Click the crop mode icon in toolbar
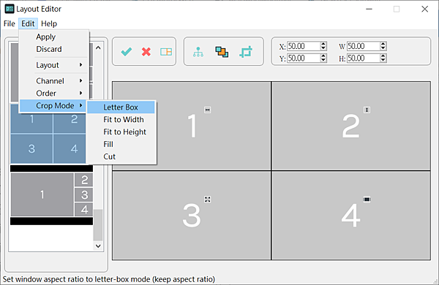Image resolution: width=439 pixels, height=285 pixels. coord(246,52)
